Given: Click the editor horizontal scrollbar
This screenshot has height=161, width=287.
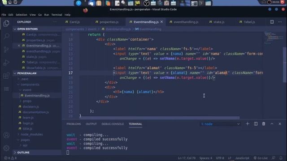Looking at the screenshot, I should pos(160,118).
